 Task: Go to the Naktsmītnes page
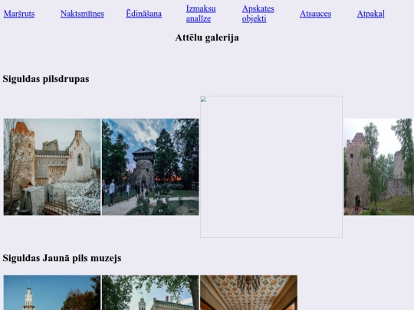(x=82, y=14)
